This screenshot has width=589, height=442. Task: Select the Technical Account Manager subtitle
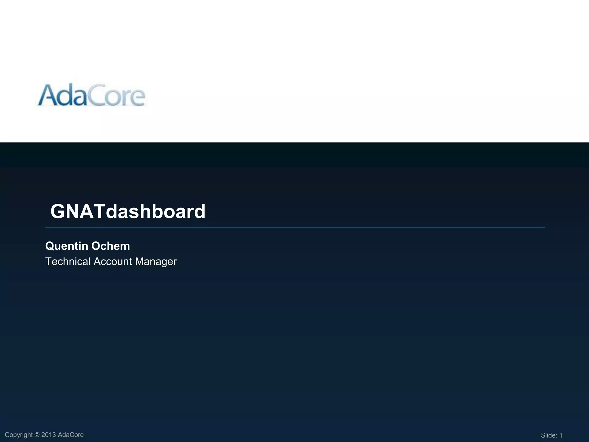[x=111, y=262]
